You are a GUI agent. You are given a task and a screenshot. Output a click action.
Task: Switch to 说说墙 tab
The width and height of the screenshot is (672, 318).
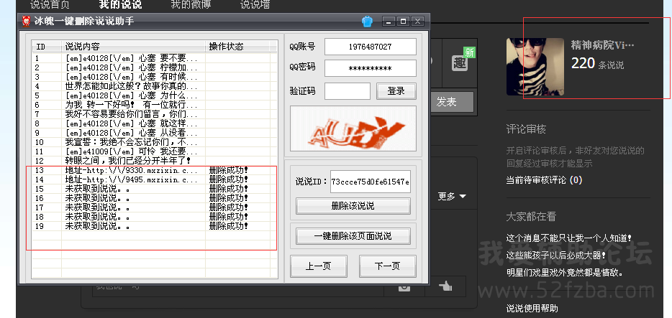255,5
